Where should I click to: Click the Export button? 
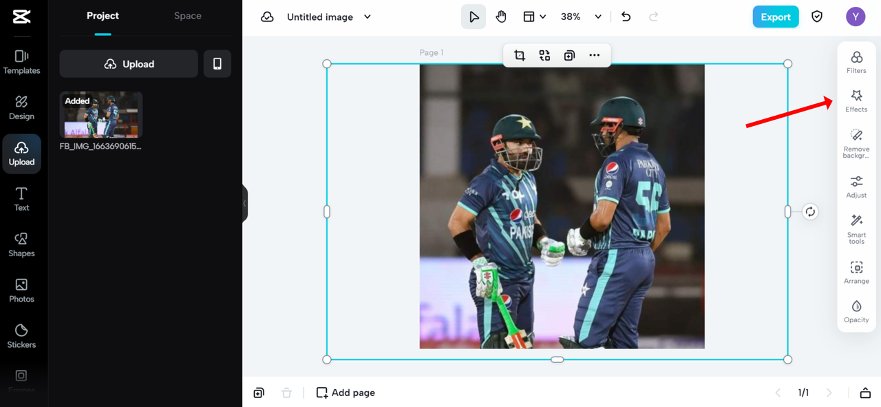click(776, 17)
